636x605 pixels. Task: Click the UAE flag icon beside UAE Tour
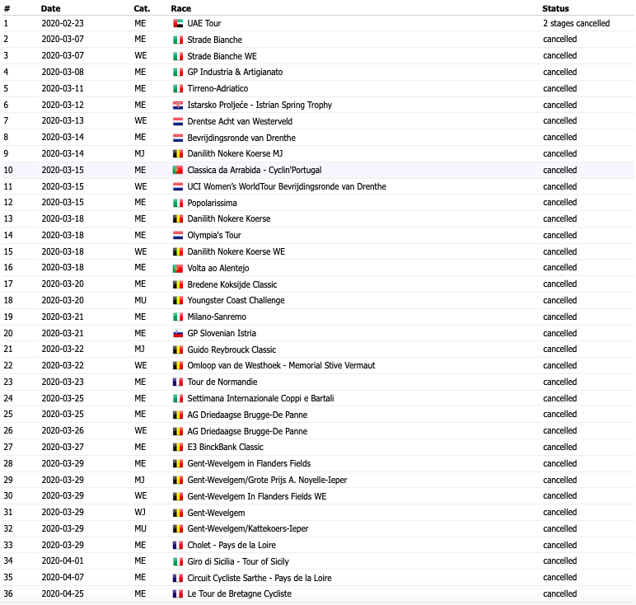click(178, 24)
